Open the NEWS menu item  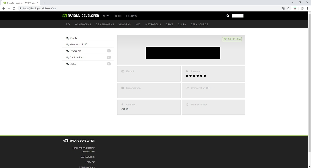(x=107, y=16)
